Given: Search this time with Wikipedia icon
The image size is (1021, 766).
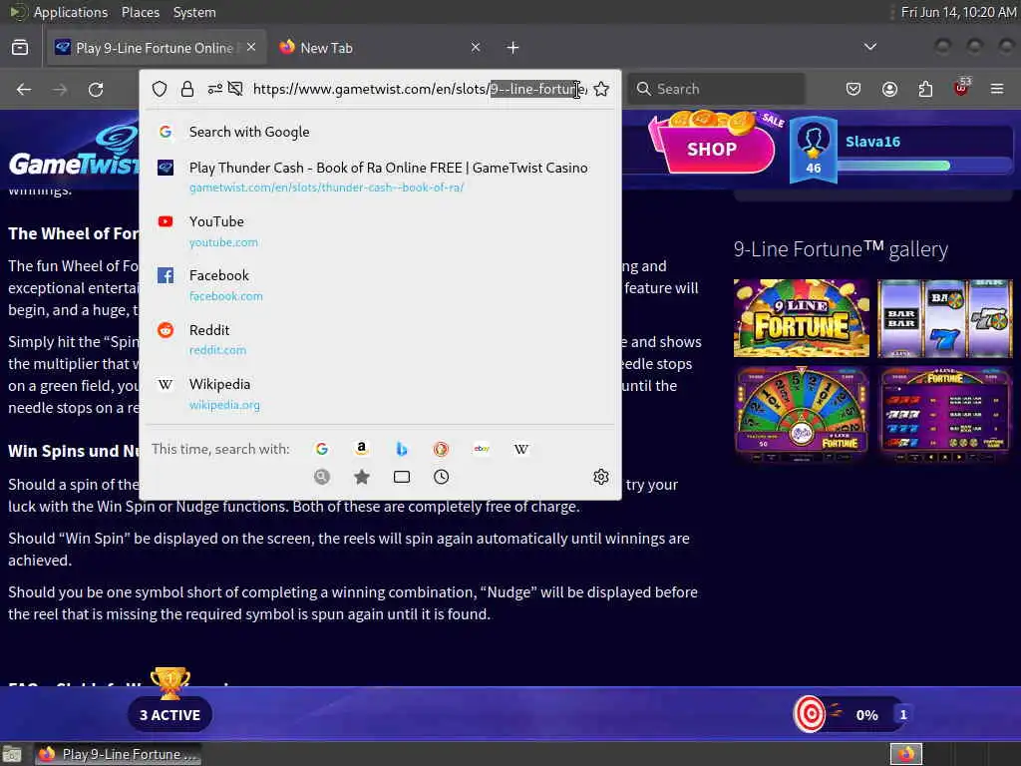Looking at the screenshot, I should pos(521,449).
